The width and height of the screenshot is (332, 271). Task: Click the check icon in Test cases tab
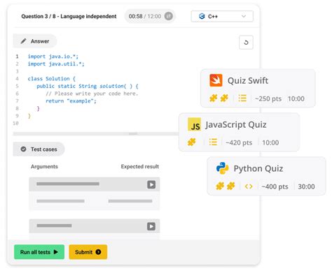(x=23, y=149)
